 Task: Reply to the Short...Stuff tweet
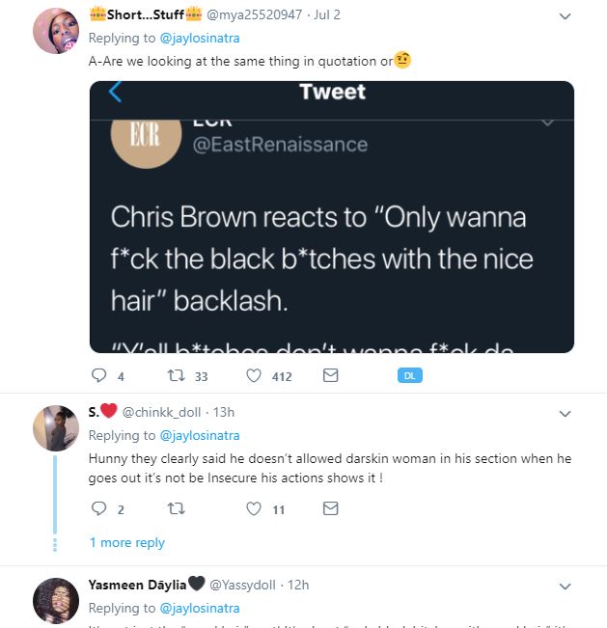98,375
